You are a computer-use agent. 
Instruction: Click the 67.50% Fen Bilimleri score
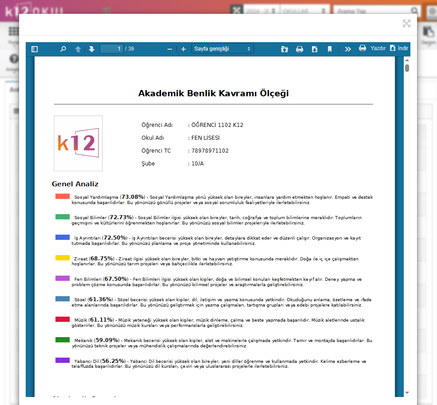point(116,279)
